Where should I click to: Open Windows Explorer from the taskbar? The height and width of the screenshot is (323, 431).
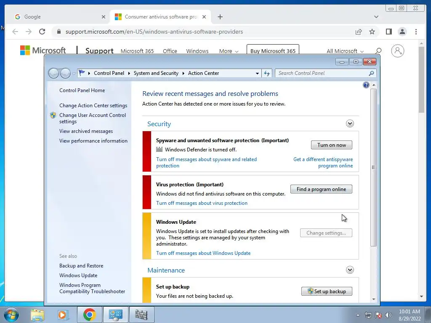click(37, 315)
